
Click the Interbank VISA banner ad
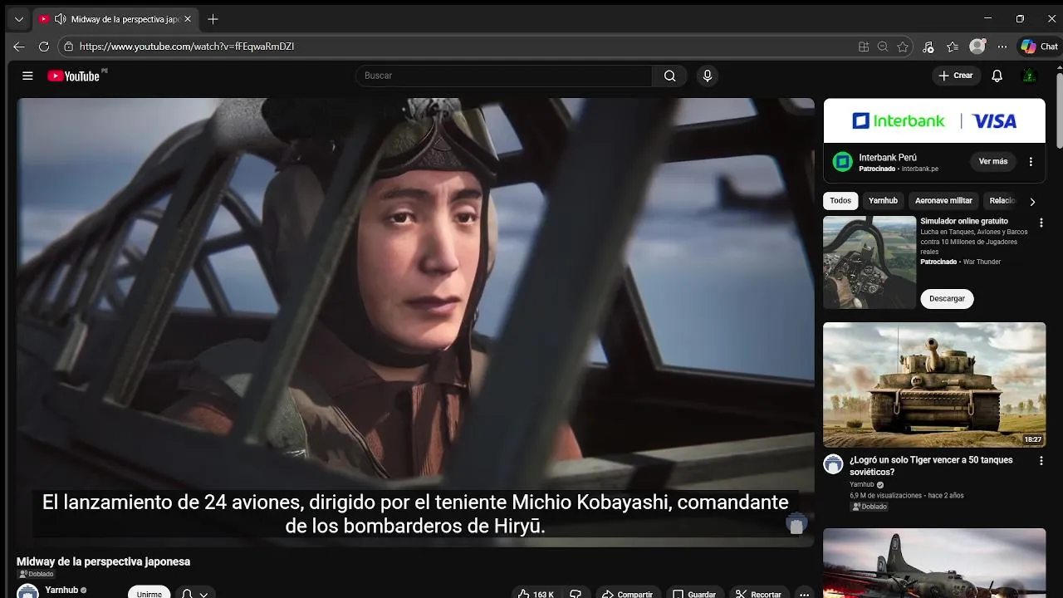coord(934,121)
